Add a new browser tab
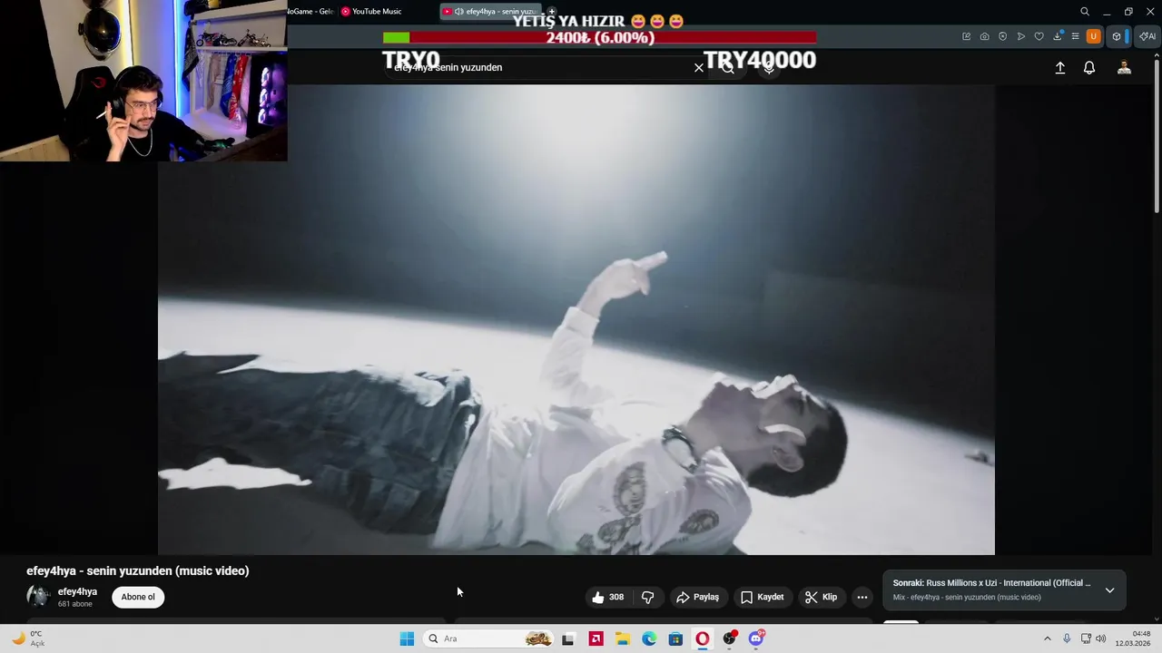1162x653 pixels. coord(551,12)
